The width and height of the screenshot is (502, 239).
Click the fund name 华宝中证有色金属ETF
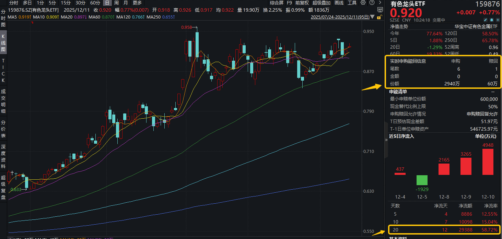tap(477, 26)
